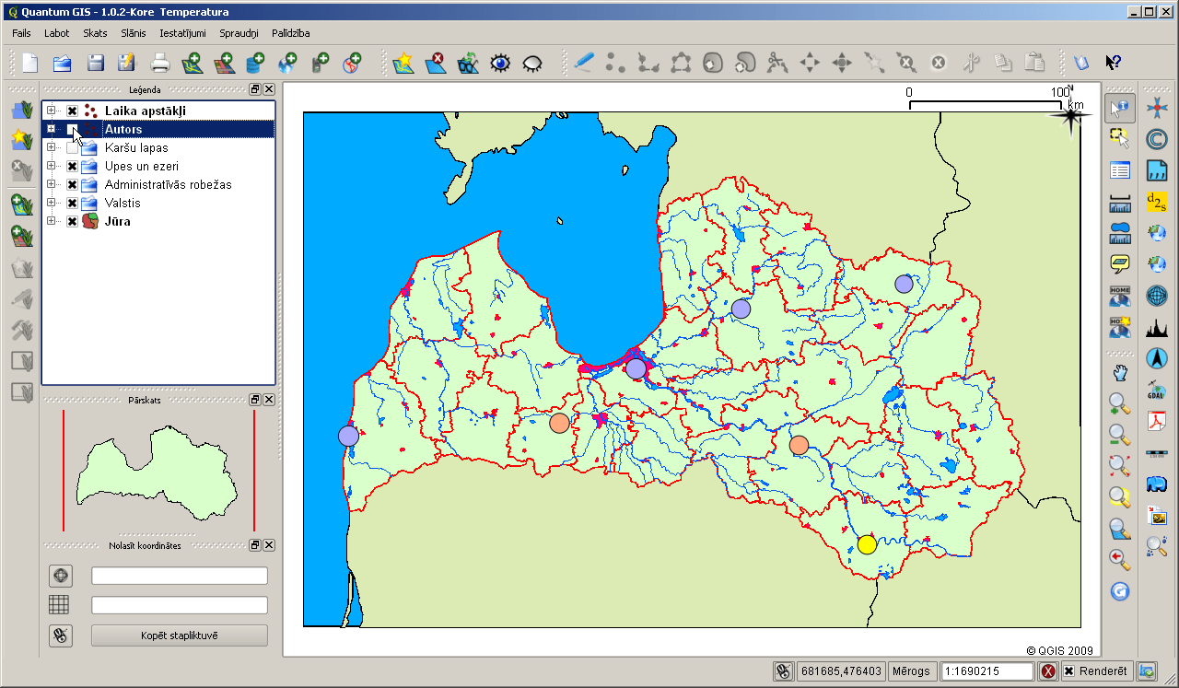Image resolution: width=1179 pixels, height=688 pixels.
Task: Expand the Laika apstākļi layer tree
Action: click(x=52, y=111)
